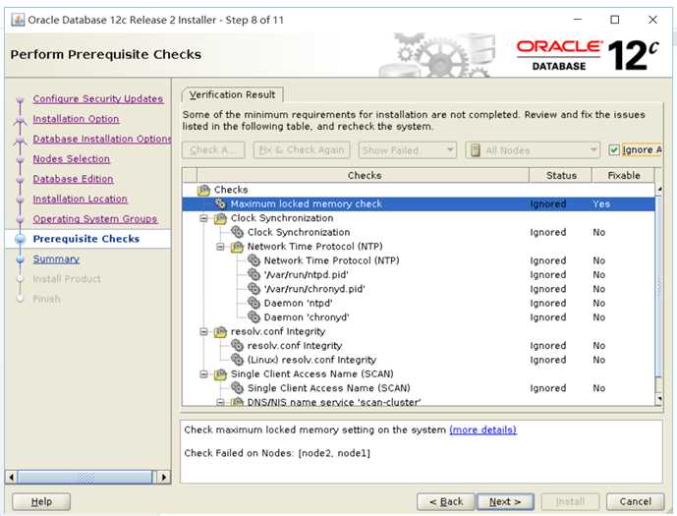Select the Daemon 'chronyd' row text
This screenshot has height=516, width=677.
[x=307, y=317]
